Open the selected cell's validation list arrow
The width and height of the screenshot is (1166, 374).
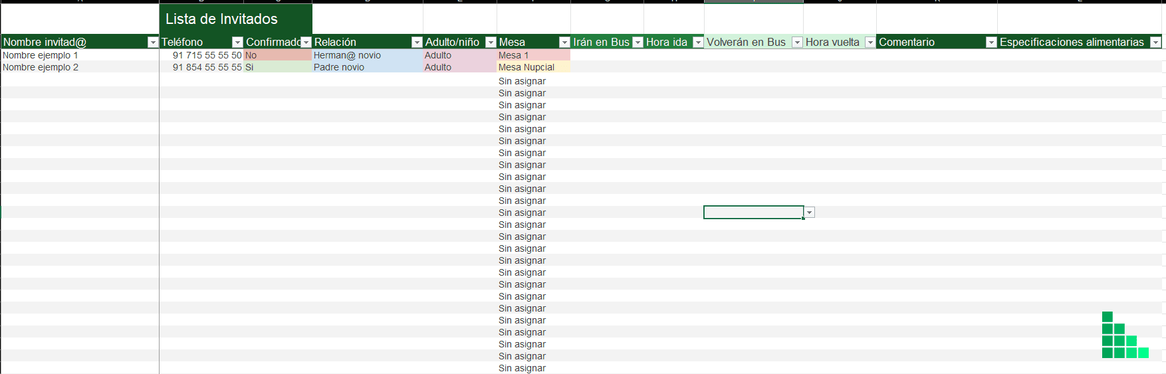[x=810, y=213]
